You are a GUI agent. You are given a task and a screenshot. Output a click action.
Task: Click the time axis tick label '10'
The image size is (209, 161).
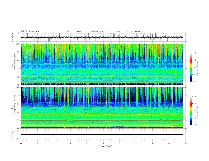186,143
